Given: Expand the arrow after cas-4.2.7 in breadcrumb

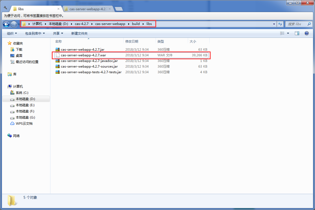Looking at the screenshot, I should tap(92, 24).
